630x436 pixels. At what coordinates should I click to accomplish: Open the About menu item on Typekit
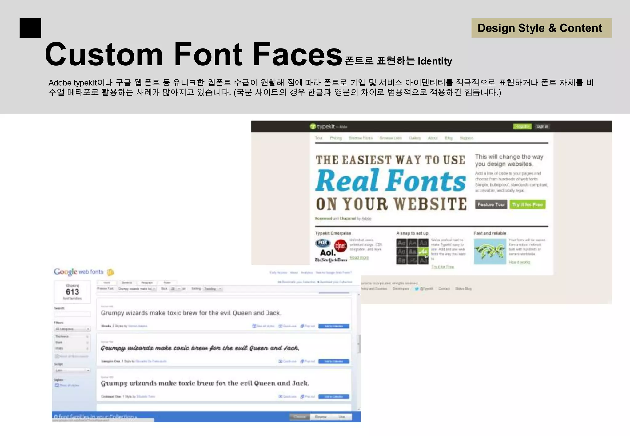tap(433, 138)
